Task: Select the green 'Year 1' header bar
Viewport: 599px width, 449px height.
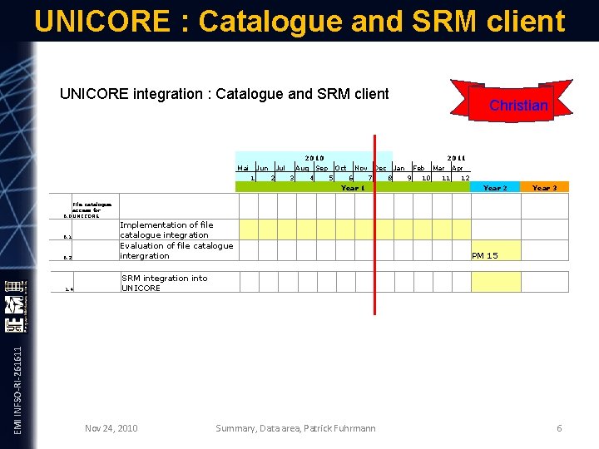Action: (353, 187)
